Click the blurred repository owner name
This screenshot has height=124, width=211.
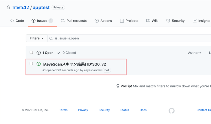21,8
